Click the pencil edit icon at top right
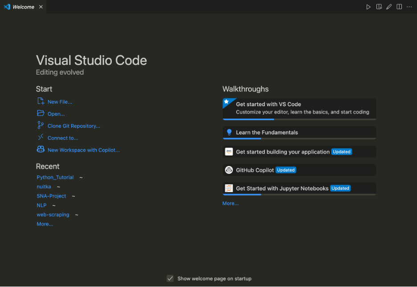417x287 pixels. [389, 7]
